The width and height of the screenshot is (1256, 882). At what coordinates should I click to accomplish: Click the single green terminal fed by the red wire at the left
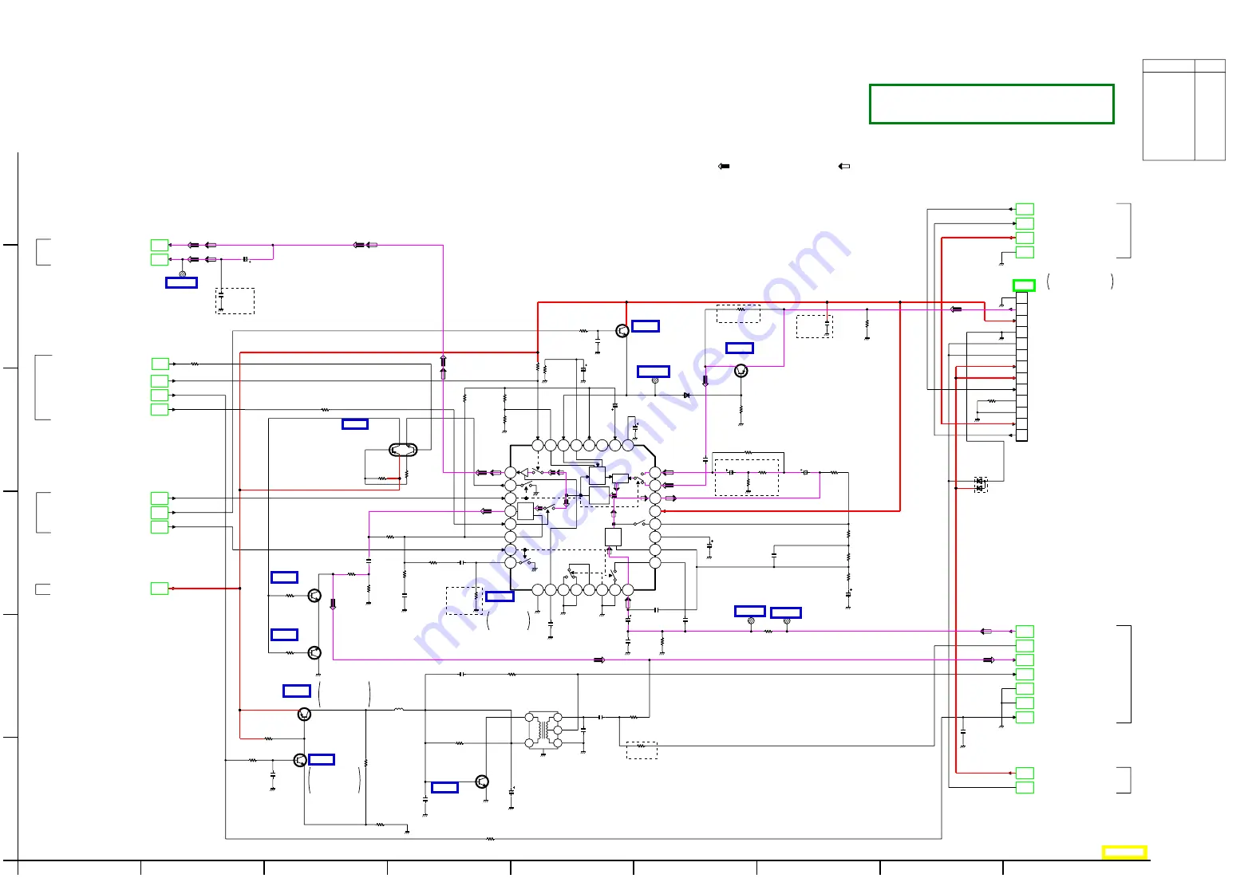pos(160,589)
